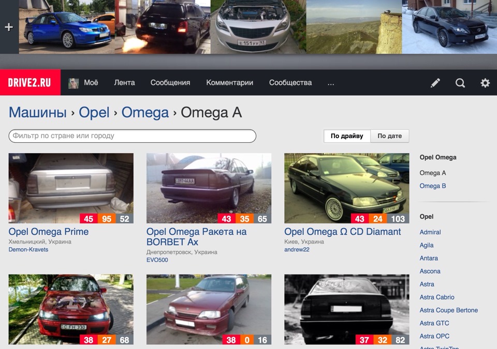Open the Opel Omega Prime title link
The width and height of the screenshot is (497, 349).
point(49,232)
